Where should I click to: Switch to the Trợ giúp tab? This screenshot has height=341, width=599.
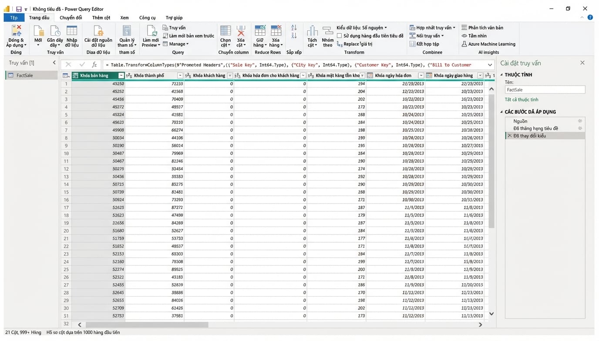(174, 17)
